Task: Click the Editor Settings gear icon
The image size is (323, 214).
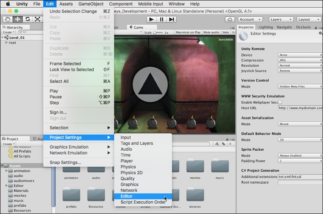Action: tap(243, 36)
